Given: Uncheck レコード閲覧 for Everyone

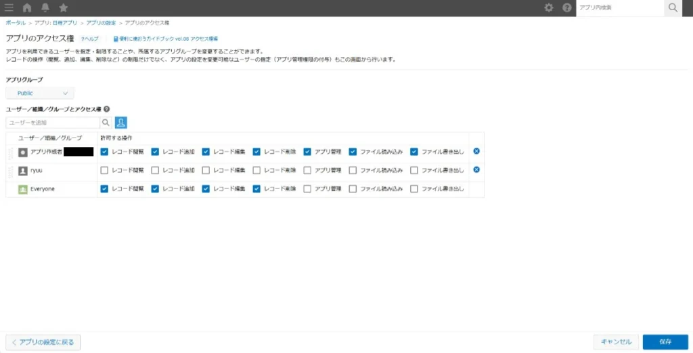Looking at the screenshot, I should pos(104,189).
